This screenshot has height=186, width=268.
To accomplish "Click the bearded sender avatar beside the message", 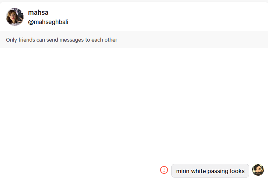I will click(x=258, y=170).
